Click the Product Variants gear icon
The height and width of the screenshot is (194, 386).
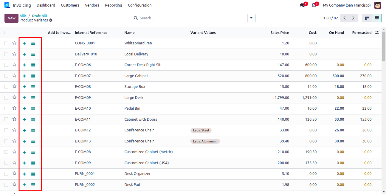click(51, 20)
